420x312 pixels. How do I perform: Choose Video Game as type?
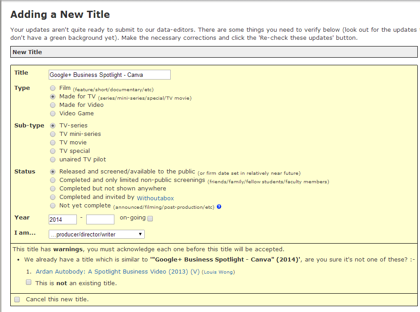tap(53, 114)
